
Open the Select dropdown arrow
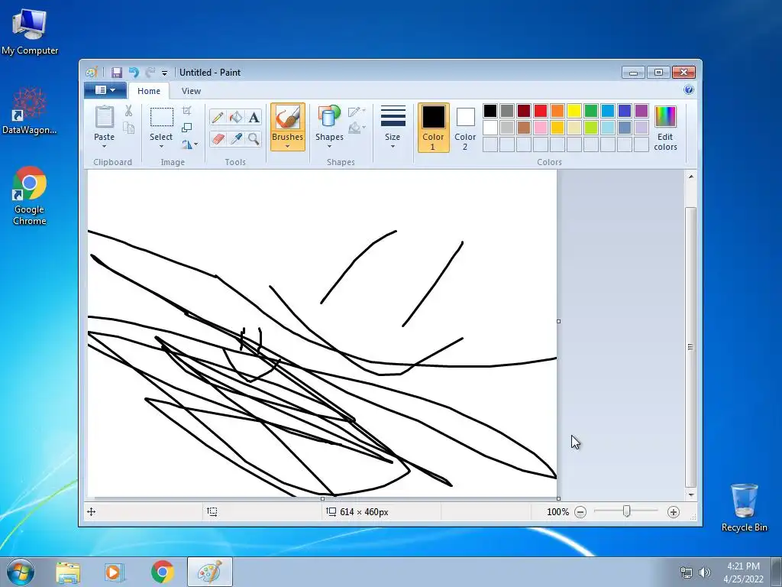click(x=161, y=146)
